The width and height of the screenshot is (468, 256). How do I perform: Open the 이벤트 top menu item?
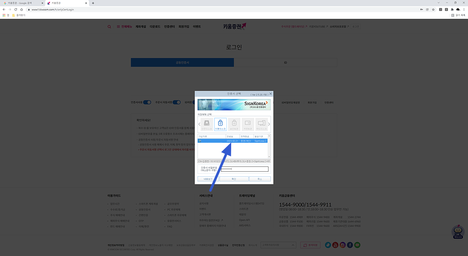click(x=197, y=26)
